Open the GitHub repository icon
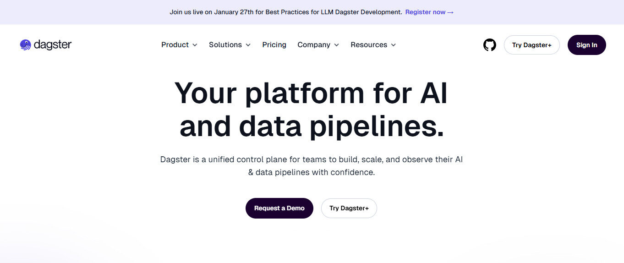This screenshot has width=624, height=263. pyautogui.click(x=490, y=45)
